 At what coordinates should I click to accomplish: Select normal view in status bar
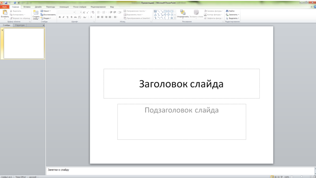(x=272, y=177)
